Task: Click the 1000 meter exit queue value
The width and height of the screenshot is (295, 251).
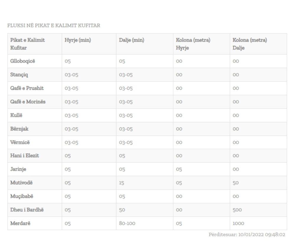Action: point(238,223)
